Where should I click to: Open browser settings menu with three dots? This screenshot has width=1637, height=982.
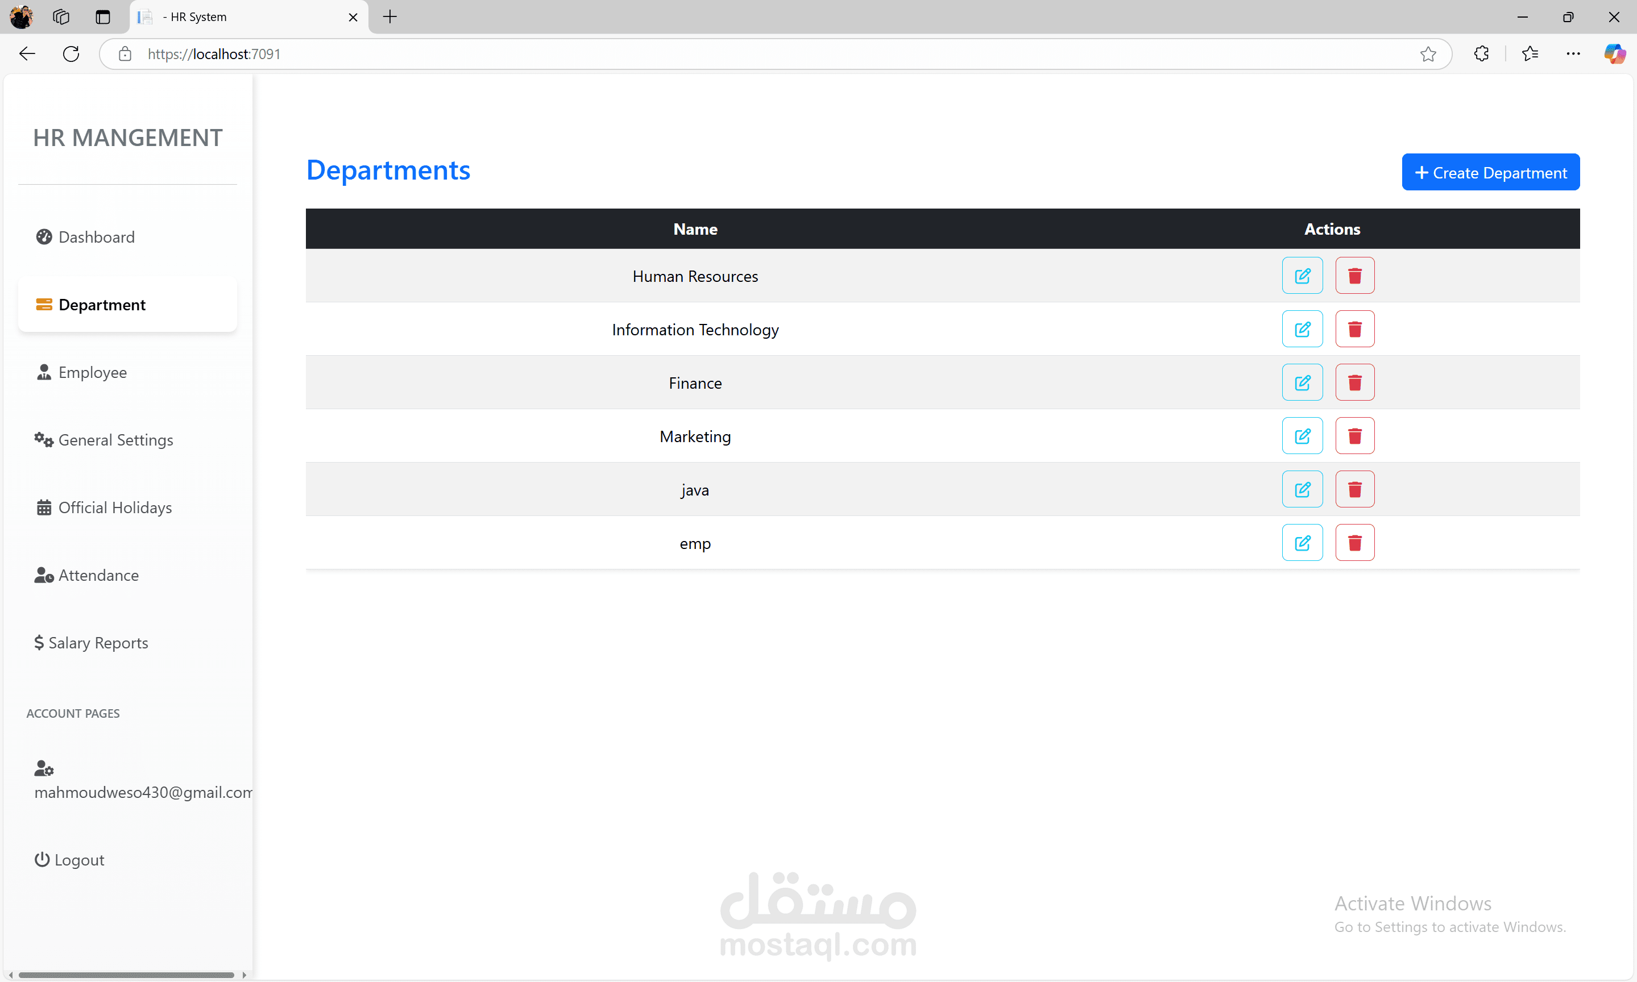coord(1573,53)
